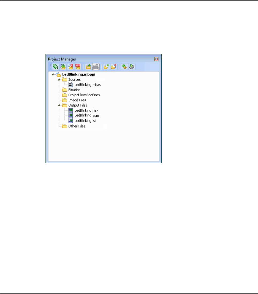This screenshot has width=258, height=294.
Task: Click the LedBlinking.lst file icon
Action: (70, 121)
